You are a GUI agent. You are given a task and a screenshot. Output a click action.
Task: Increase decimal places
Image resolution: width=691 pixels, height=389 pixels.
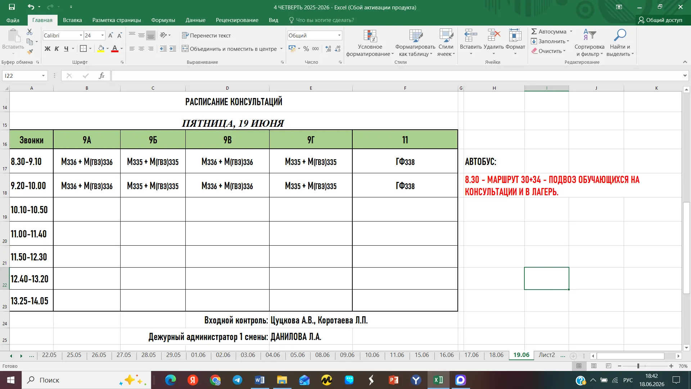(328, 49)
